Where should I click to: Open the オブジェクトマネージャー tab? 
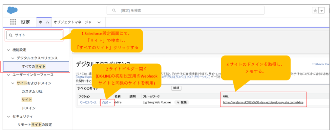click(x=74, y=22)
